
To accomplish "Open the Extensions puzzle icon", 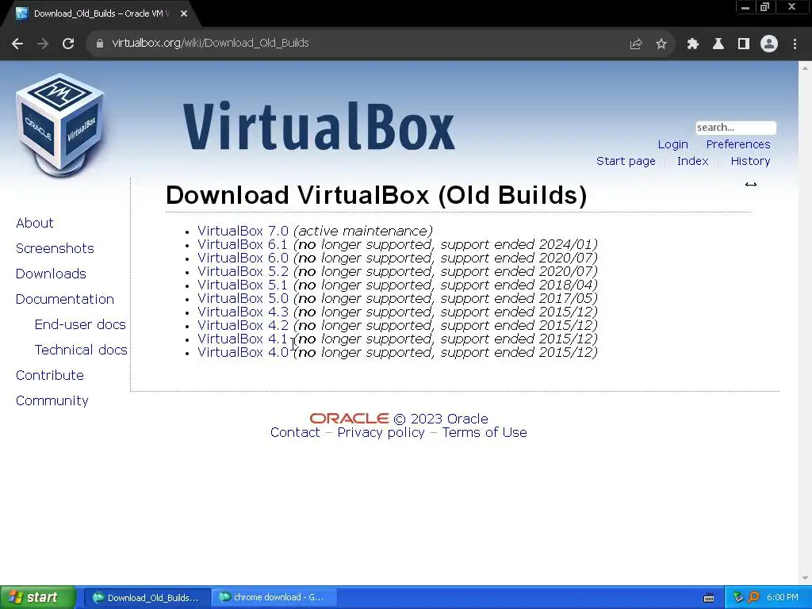I will click(692, 44).
